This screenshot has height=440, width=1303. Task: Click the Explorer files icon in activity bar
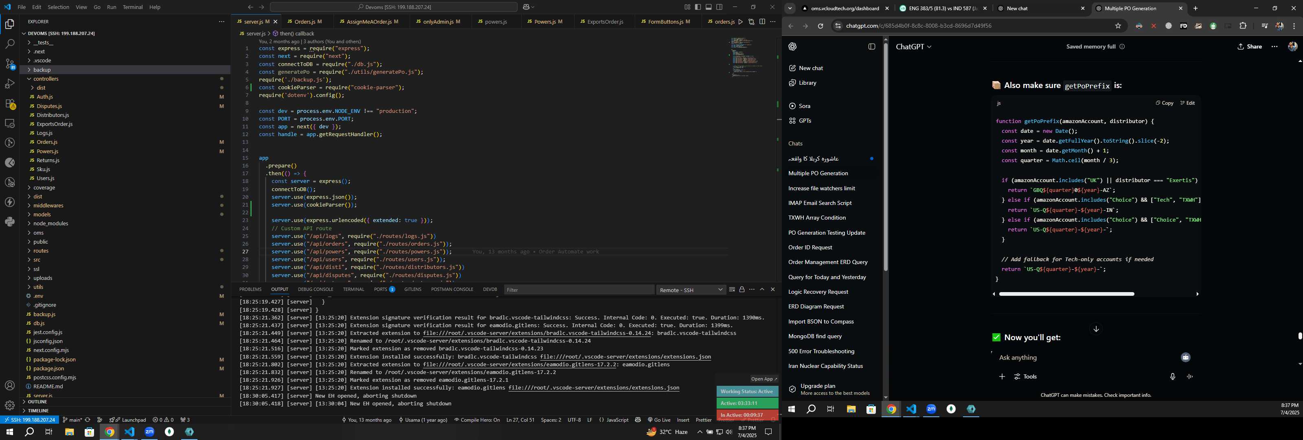click(x=10, y=24)
